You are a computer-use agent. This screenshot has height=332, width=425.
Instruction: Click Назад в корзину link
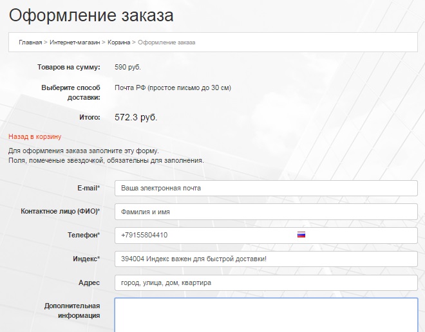35,136
